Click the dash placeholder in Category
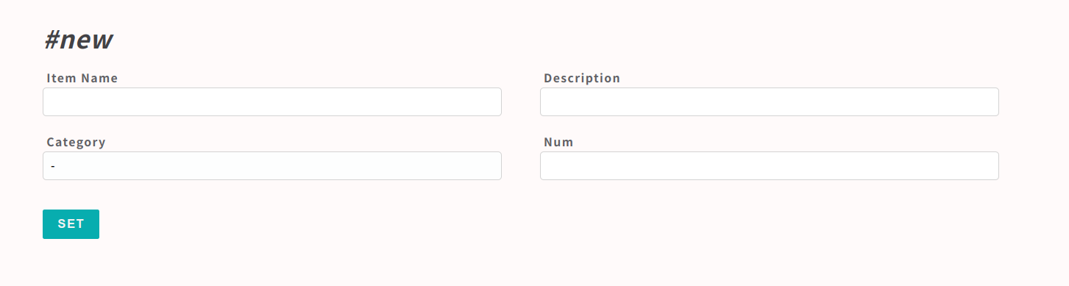The height and width of the screenshot is (286, 1069). click(53, 167)
